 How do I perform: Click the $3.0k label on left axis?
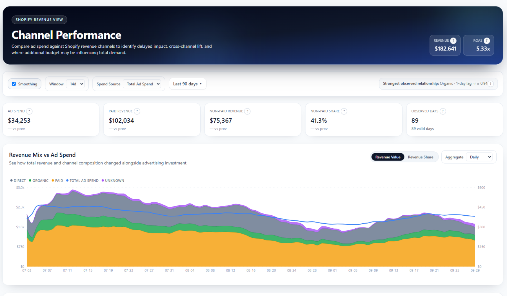tap(20, 187)
